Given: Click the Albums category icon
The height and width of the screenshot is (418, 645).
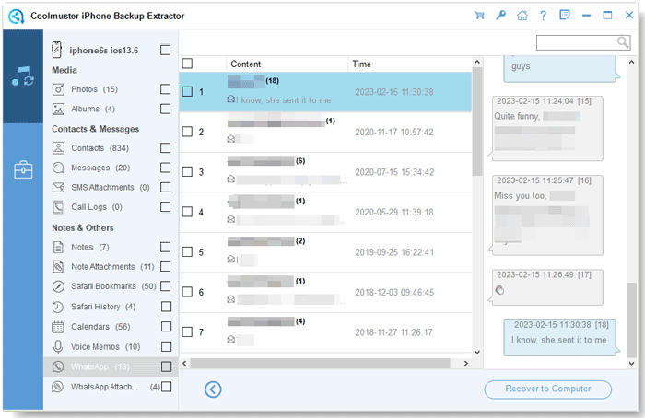Looking at the screenshot, I should point(58,109).
